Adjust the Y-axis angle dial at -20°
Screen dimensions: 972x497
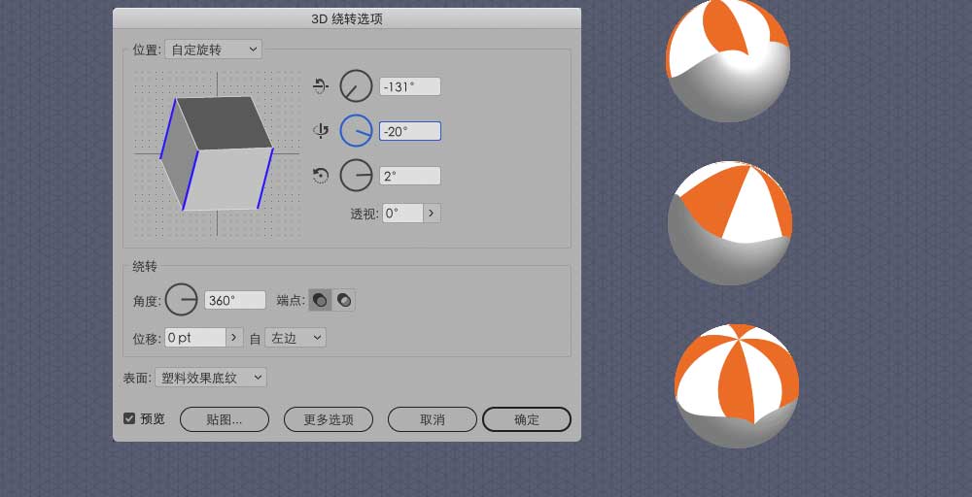click(357, 131)
